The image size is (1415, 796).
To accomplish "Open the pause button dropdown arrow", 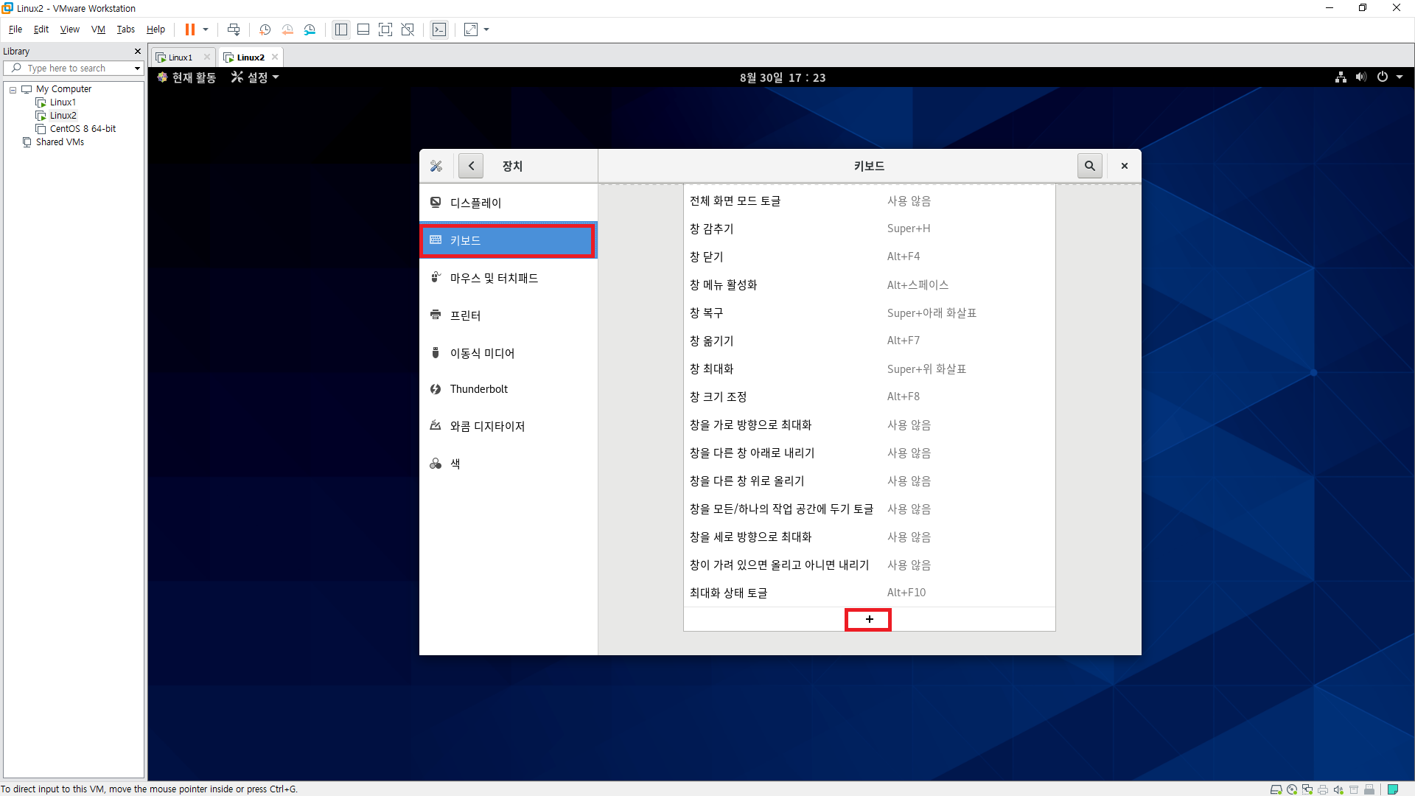I will point(206,29).
